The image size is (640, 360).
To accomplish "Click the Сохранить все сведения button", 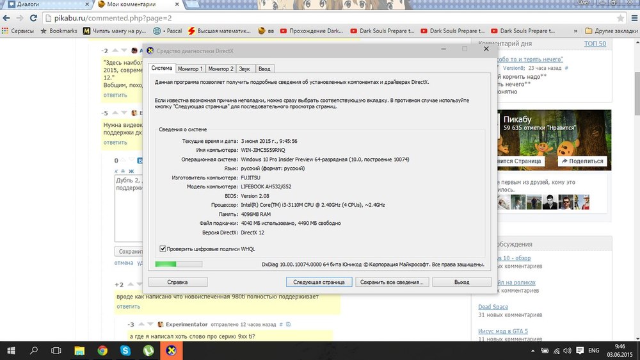I will tap(391, 282).
